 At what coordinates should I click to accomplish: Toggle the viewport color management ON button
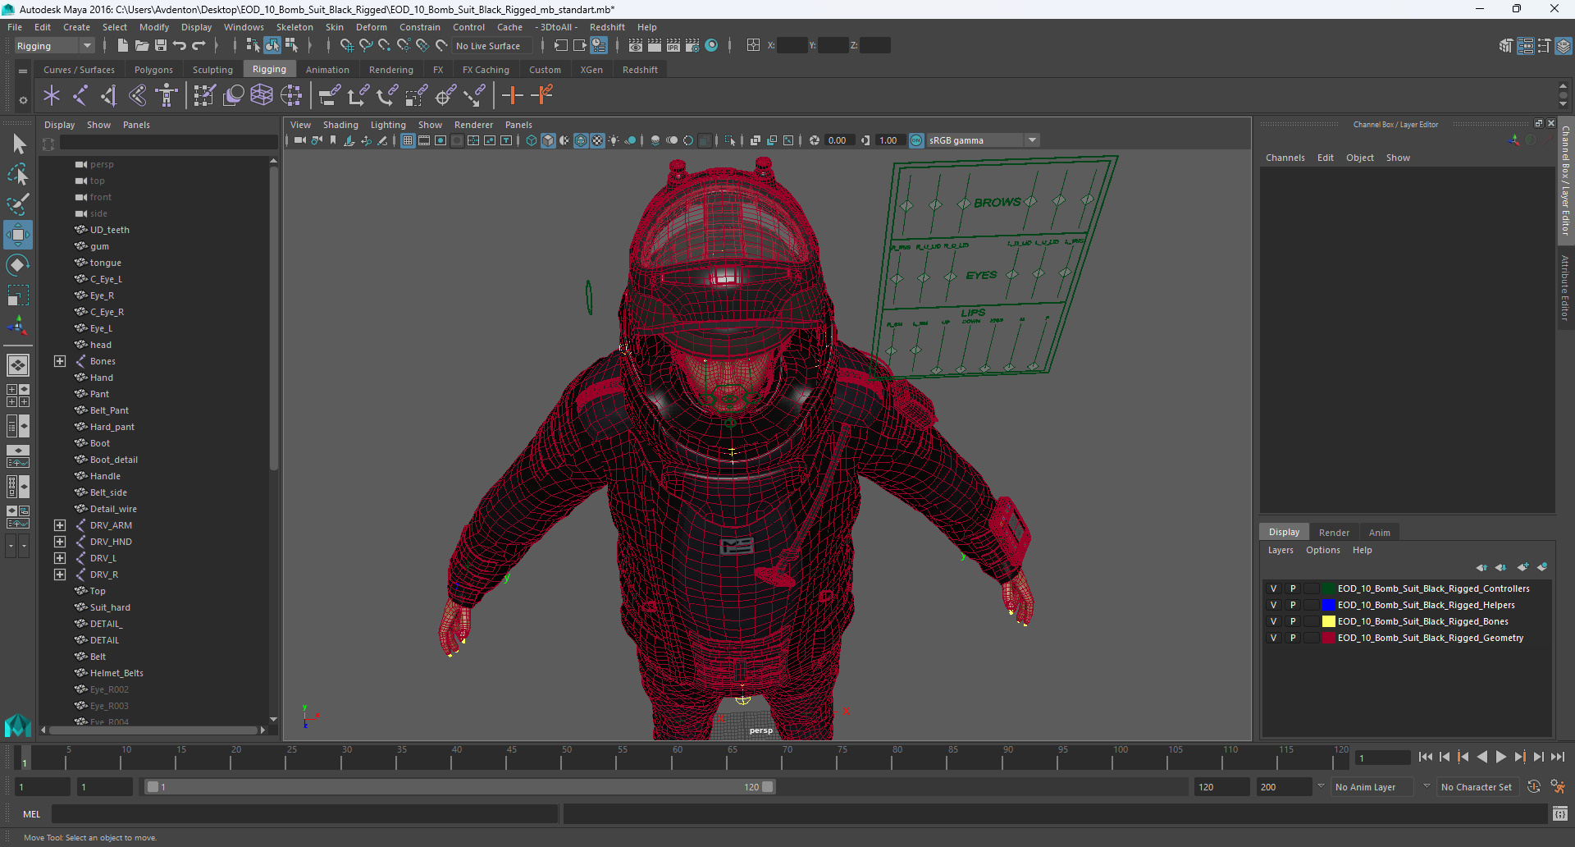click(x=916, y=140)
